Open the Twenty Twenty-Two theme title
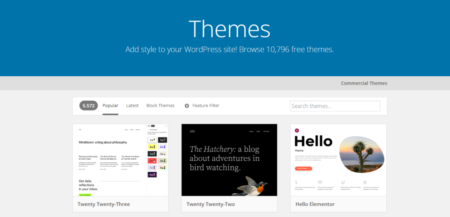The image size is (450, 217). 212,204
